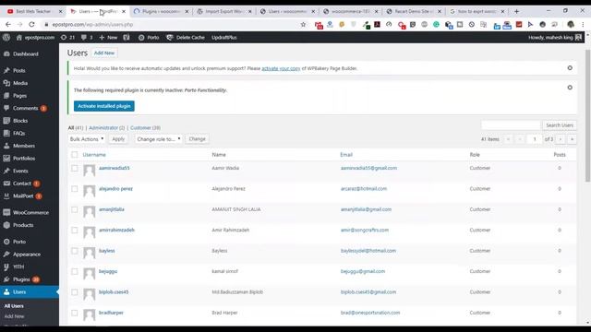Image resolution: width=591 pixels, height=332 pixels.
Task: Open Bulk Actions dropdown
Action: 87,139
